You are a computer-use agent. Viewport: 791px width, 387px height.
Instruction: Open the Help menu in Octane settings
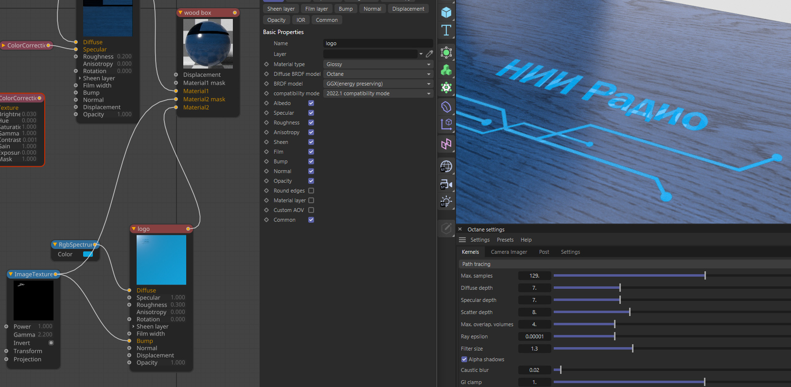tap(526, 240)
